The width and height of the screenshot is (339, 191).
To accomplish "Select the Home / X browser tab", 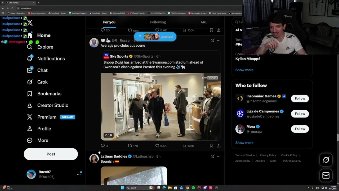I will point(20,3).
